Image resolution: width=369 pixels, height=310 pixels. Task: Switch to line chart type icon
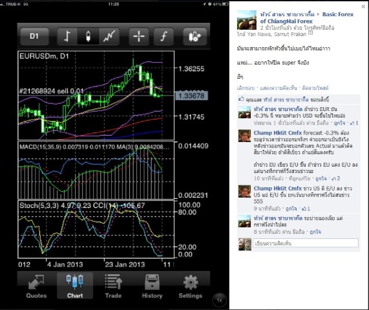[x=109, y=36]
